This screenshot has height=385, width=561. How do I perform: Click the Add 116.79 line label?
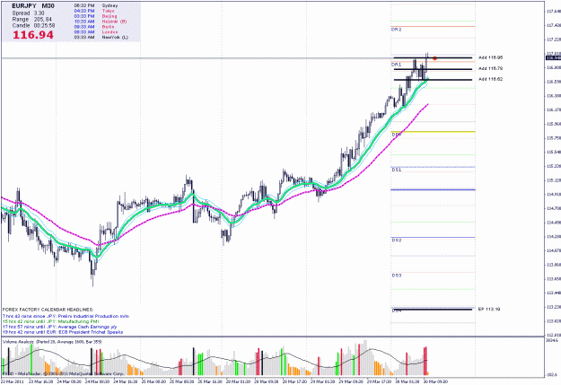(490, 68)
